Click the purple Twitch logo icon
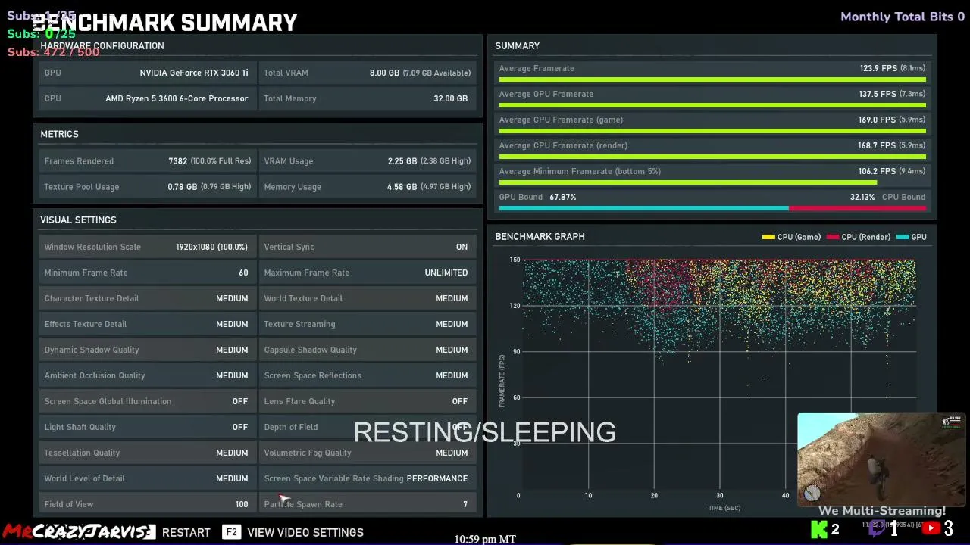 tap(877, 529)
